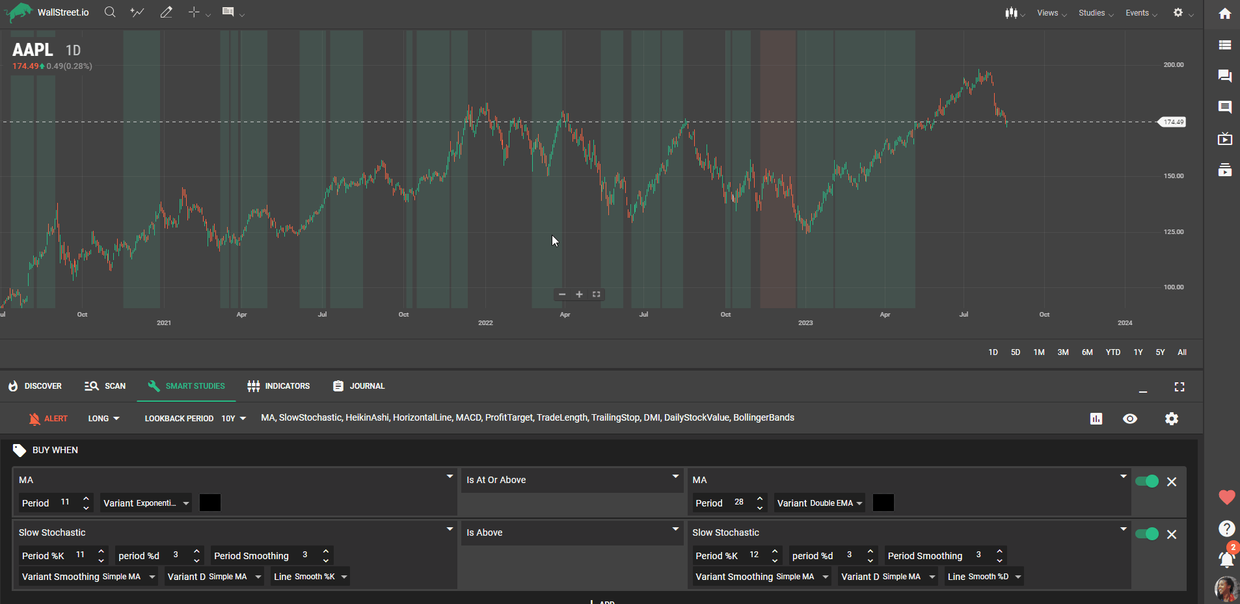Click the Alert button
The image size is (1240, 604).
pyautogui.click(x=48, y=419)
